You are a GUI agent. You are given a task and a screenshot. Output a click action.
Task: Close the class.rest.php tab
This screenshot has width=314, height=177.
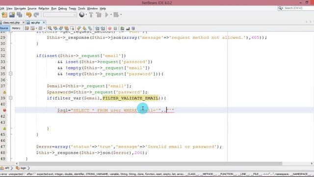(24, 23)
